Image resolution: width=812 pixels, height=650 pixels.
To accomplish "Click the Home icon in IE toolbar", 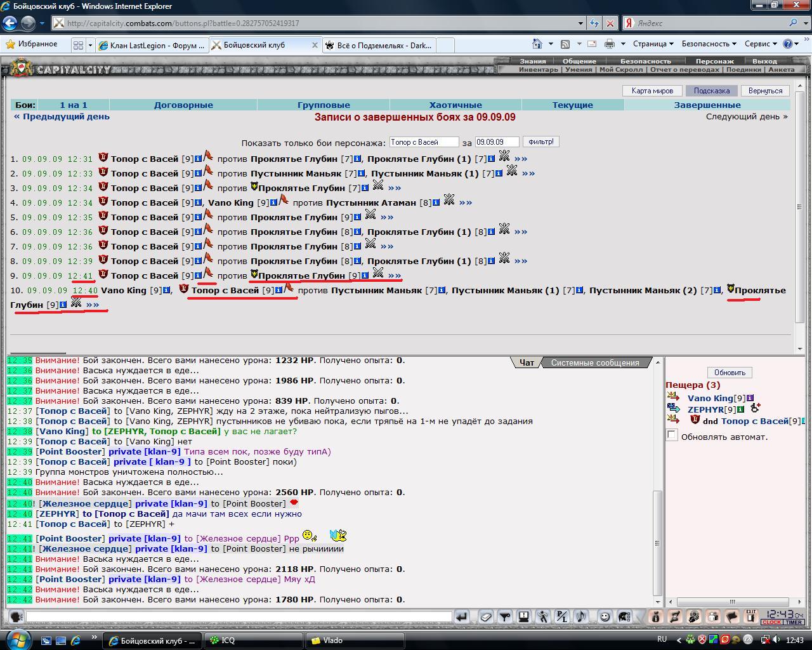I will tap(537, 44).
